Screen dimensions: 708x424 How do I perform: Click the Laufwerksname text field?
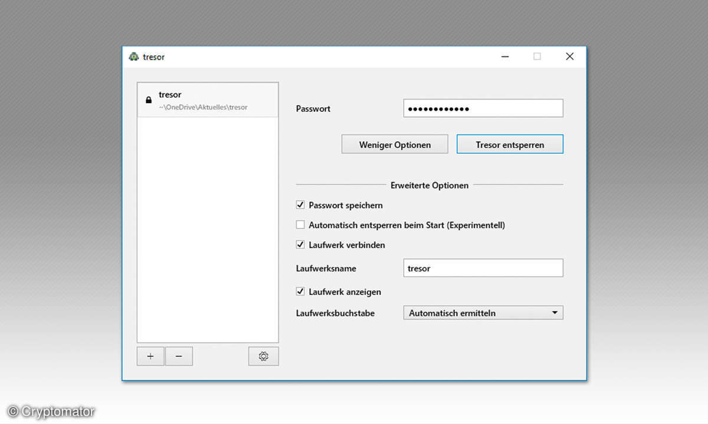[483, 268]
